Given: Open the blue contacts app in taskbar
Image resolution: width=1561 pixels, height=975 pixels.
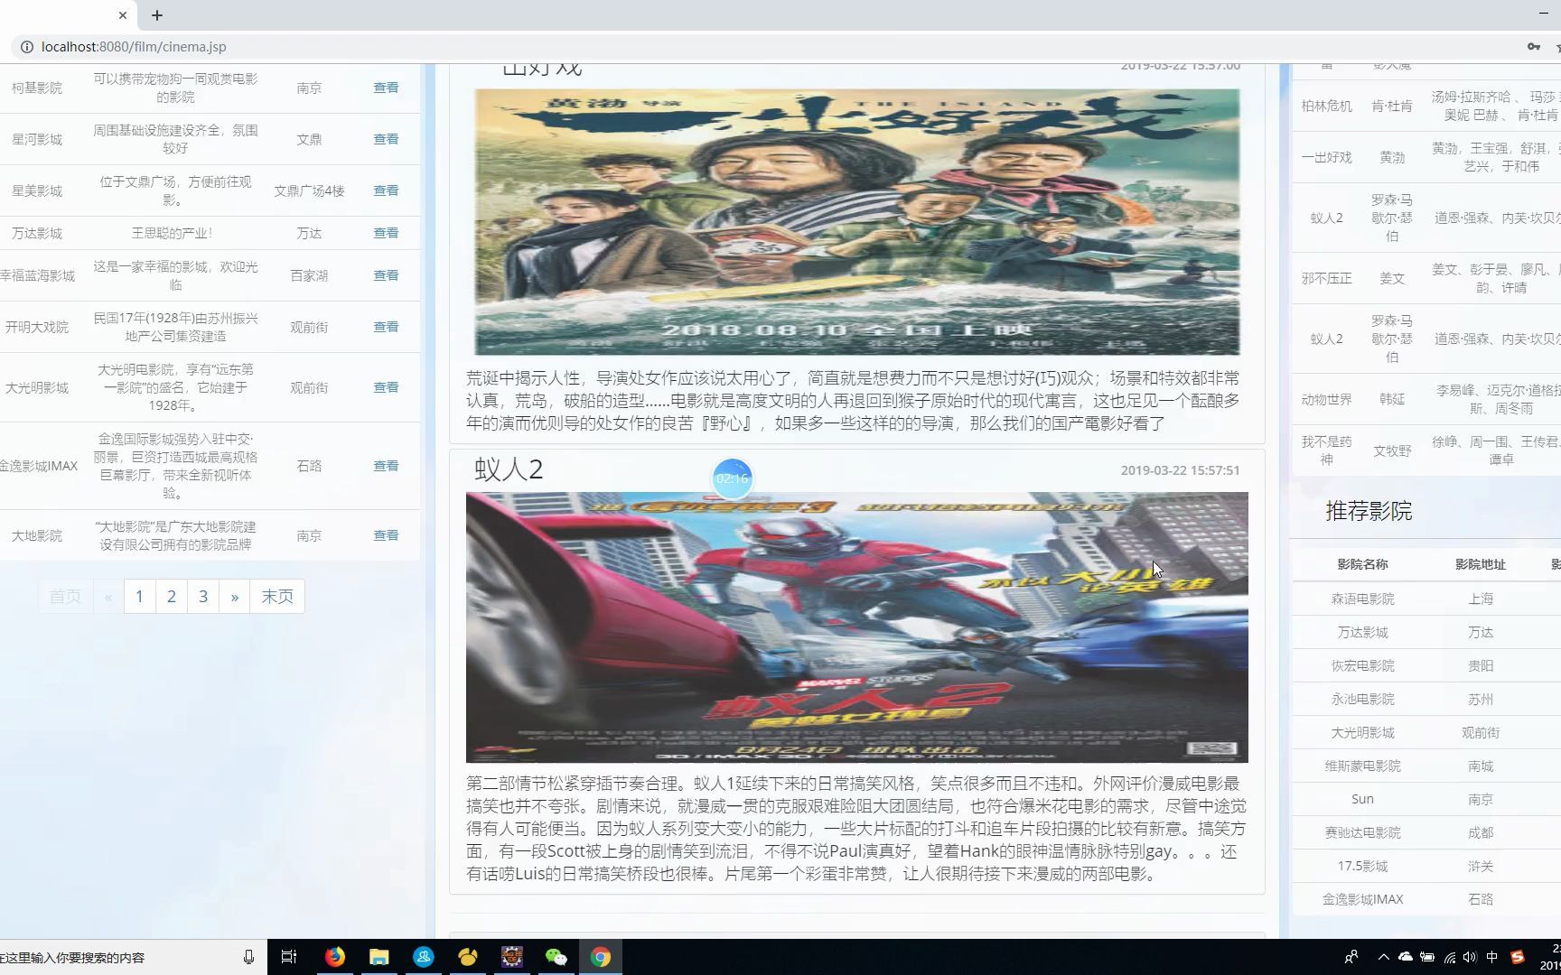Looking at the screenshot, I should 424,957.
